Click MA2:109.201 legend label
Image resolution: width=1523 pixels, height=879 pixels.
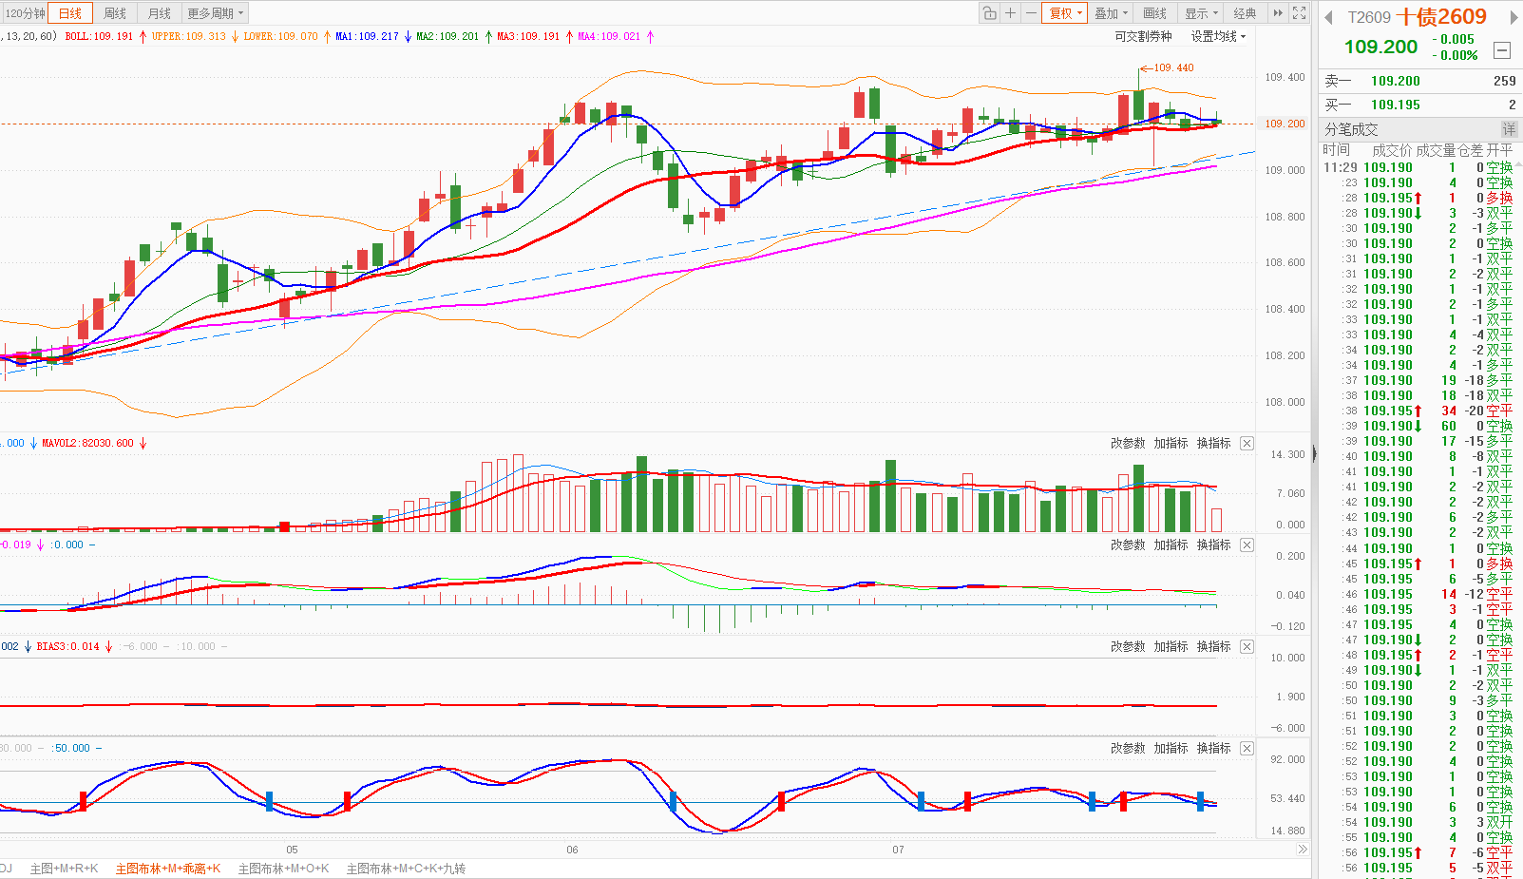click(x=447, y=36)
